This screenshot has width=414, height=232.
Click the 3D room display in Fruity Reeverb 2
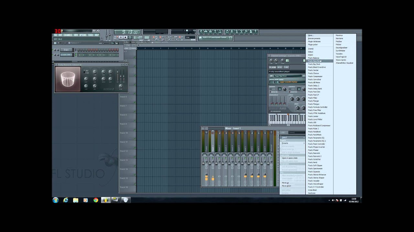click(68, 79)
